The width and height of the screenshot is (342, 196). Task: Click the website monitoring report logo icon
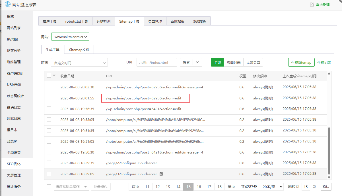click(x=8, y=5)
